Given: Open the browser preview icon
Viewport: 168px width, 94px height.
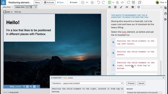Looking at the screenshot, I should pyautogui.click(x=133, y=2).
